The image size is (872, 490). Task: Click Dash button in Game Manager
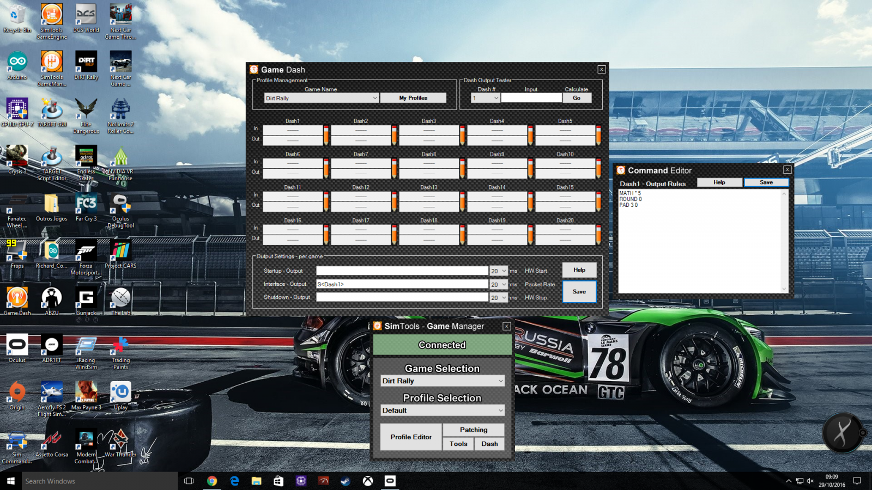click(489, 444)
